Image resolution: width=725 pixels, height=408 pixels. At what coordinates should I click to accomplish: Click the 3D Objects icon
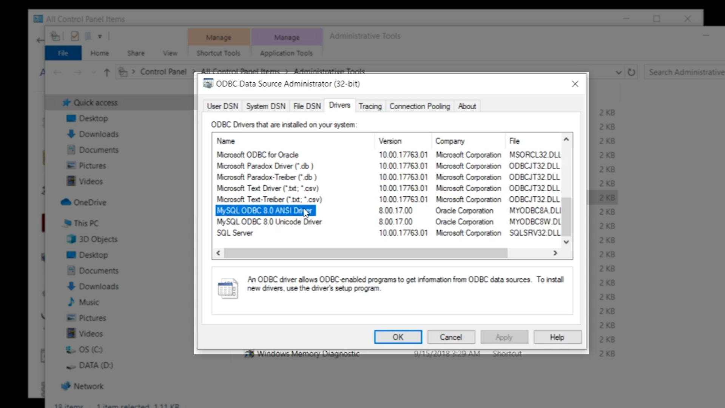point(71,239)
